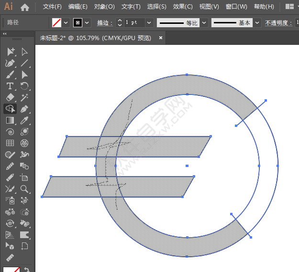299x272 pixels.
Task: Click the 描边 stroke label link
Action: click(x=103, y=22)
